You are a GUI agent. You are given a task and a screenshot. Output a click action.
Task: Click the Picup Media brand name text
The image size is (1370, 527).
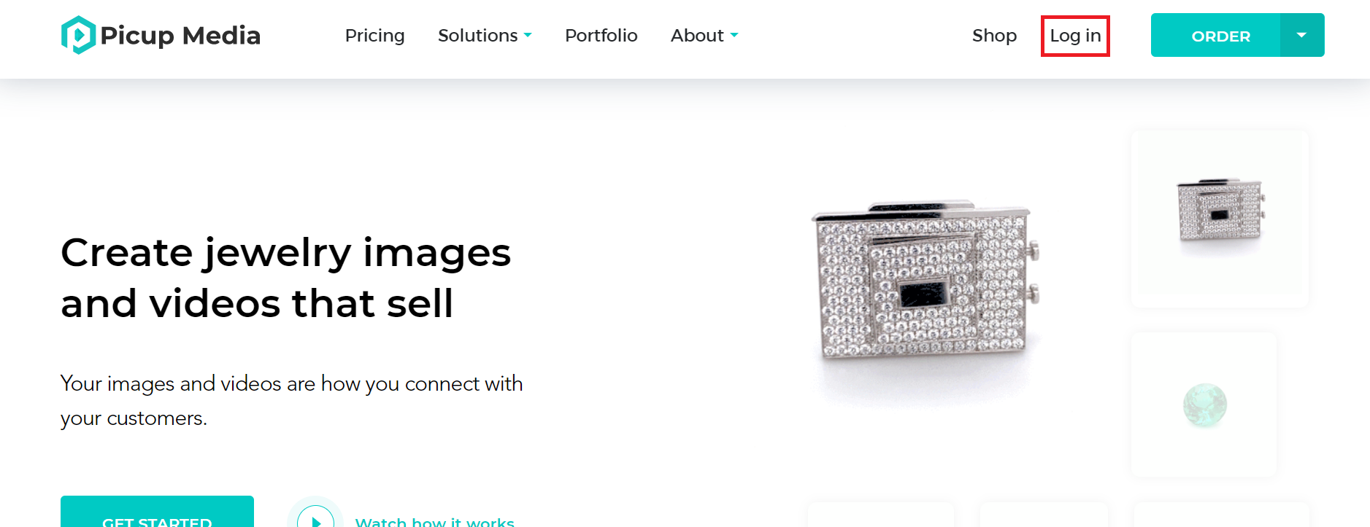coord(180,35)
